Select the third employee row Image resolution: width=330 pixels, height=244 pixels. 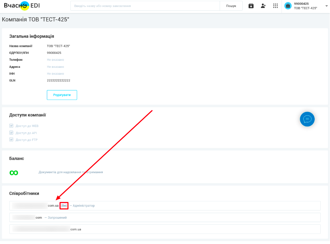coord(165,229)
